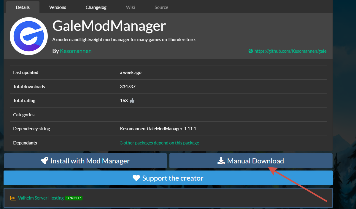Click the 30% OFF! badge
The image size is (356, 209).
[74, 198]
